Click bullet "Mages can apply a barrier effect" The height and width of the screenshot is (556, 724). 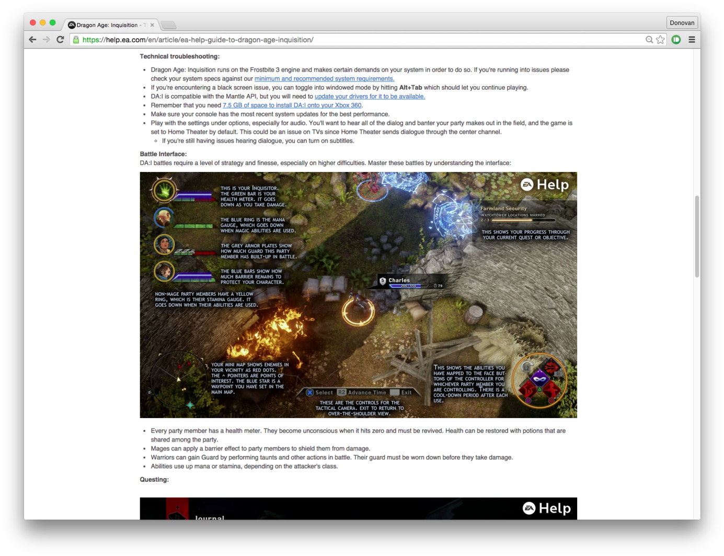pos(260,449)
